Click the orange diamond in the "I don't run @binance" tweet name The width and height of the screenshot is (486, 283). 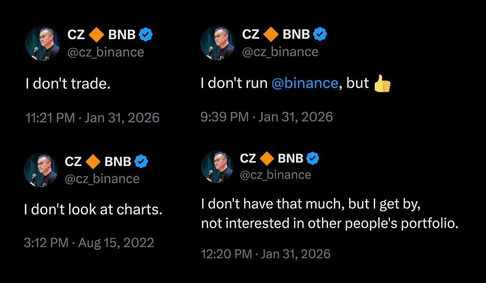[271, 35]
